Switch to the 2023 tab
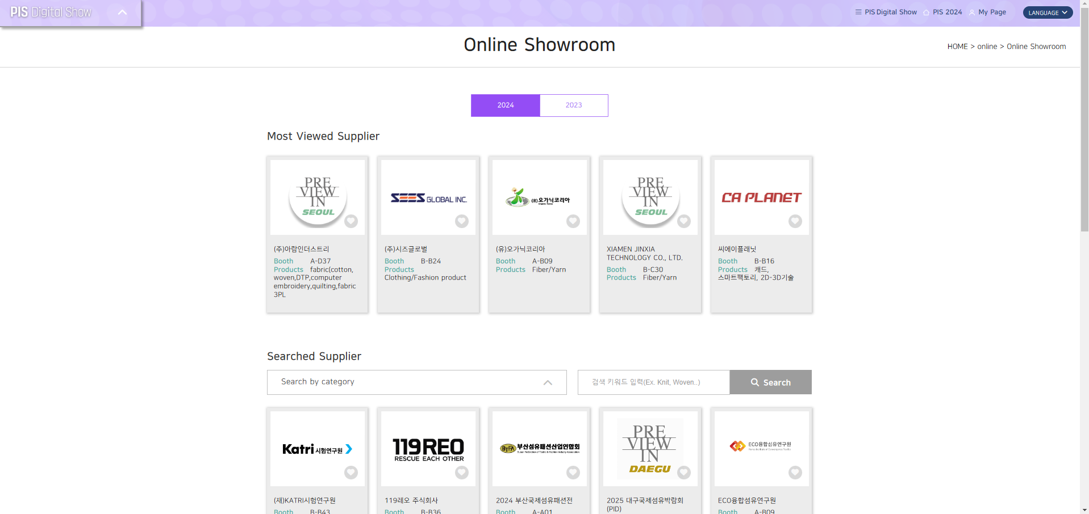The width and height of the screenshot is (1089, 514). pos(574,106)
